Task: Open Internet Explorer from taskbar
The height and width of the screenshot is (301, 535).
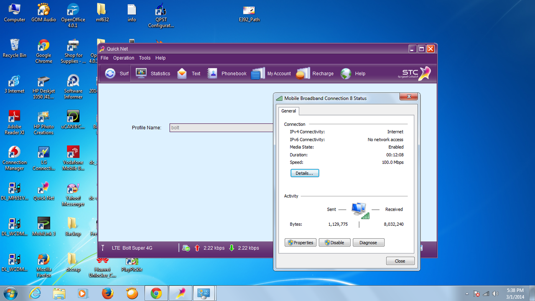Action: [x=35, y=293]
